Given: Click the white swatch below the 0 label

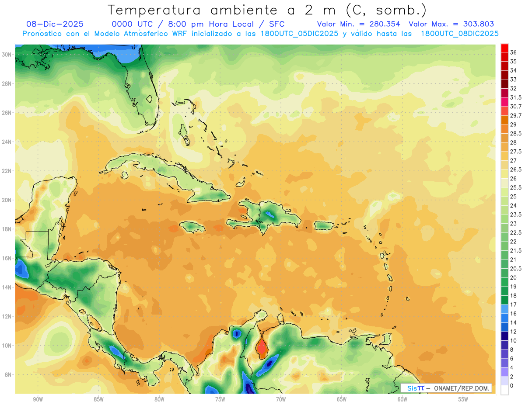Looking at the screenshot, I should 504,390.
